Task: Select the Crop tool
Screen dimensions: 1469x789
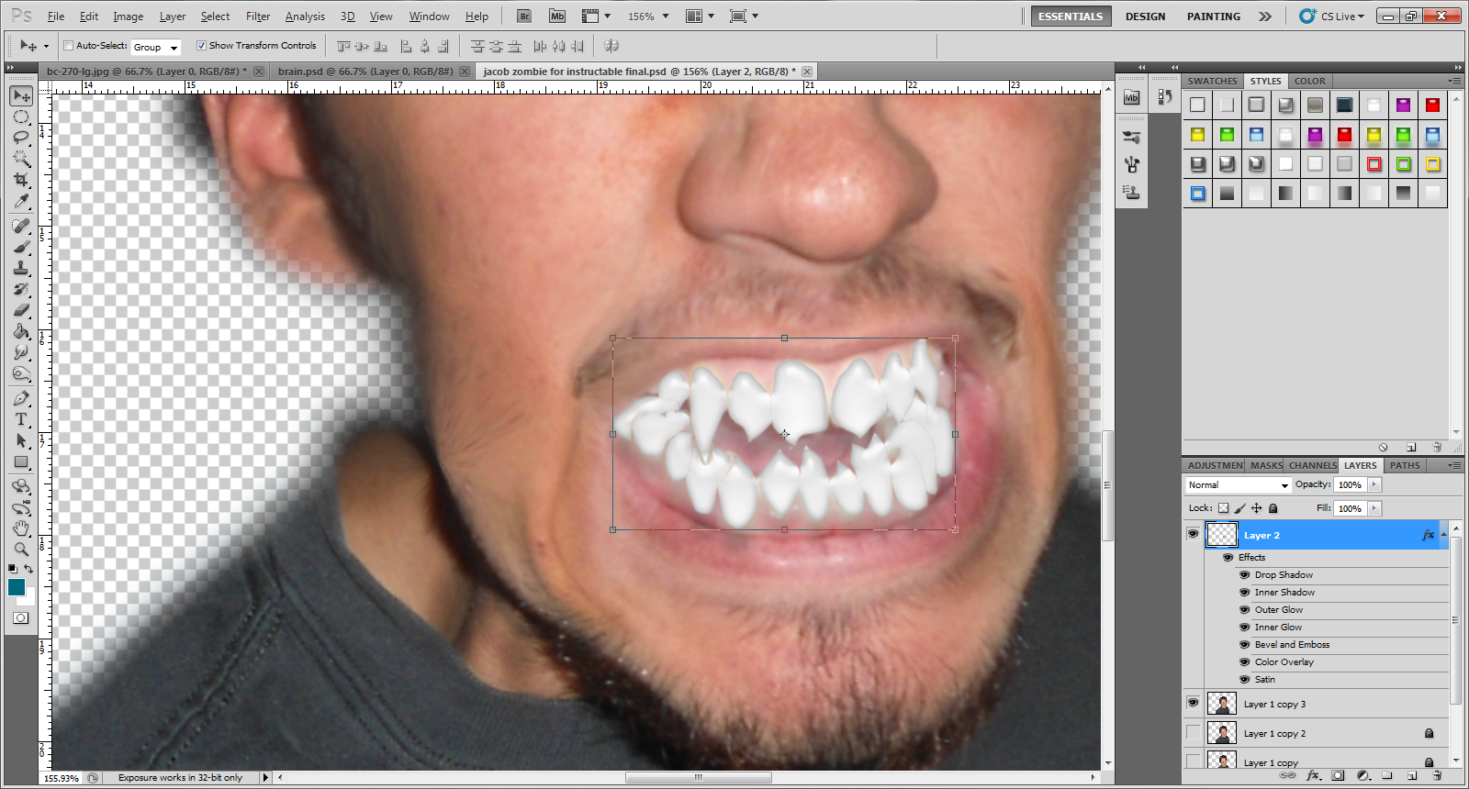Action: [21, 180]
